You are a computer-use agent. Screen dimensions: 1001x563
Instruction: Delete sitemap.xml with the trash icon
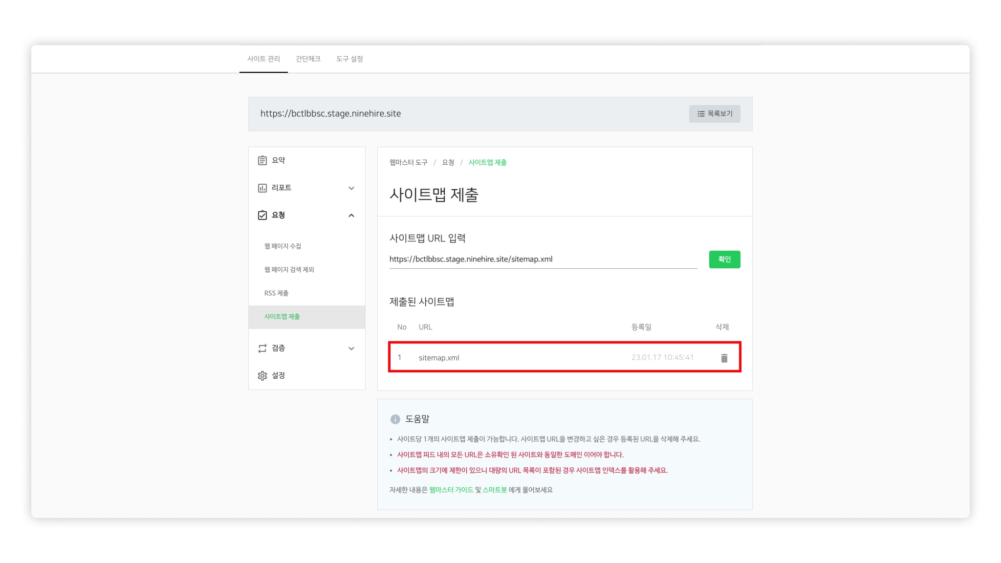click(724, 358)
